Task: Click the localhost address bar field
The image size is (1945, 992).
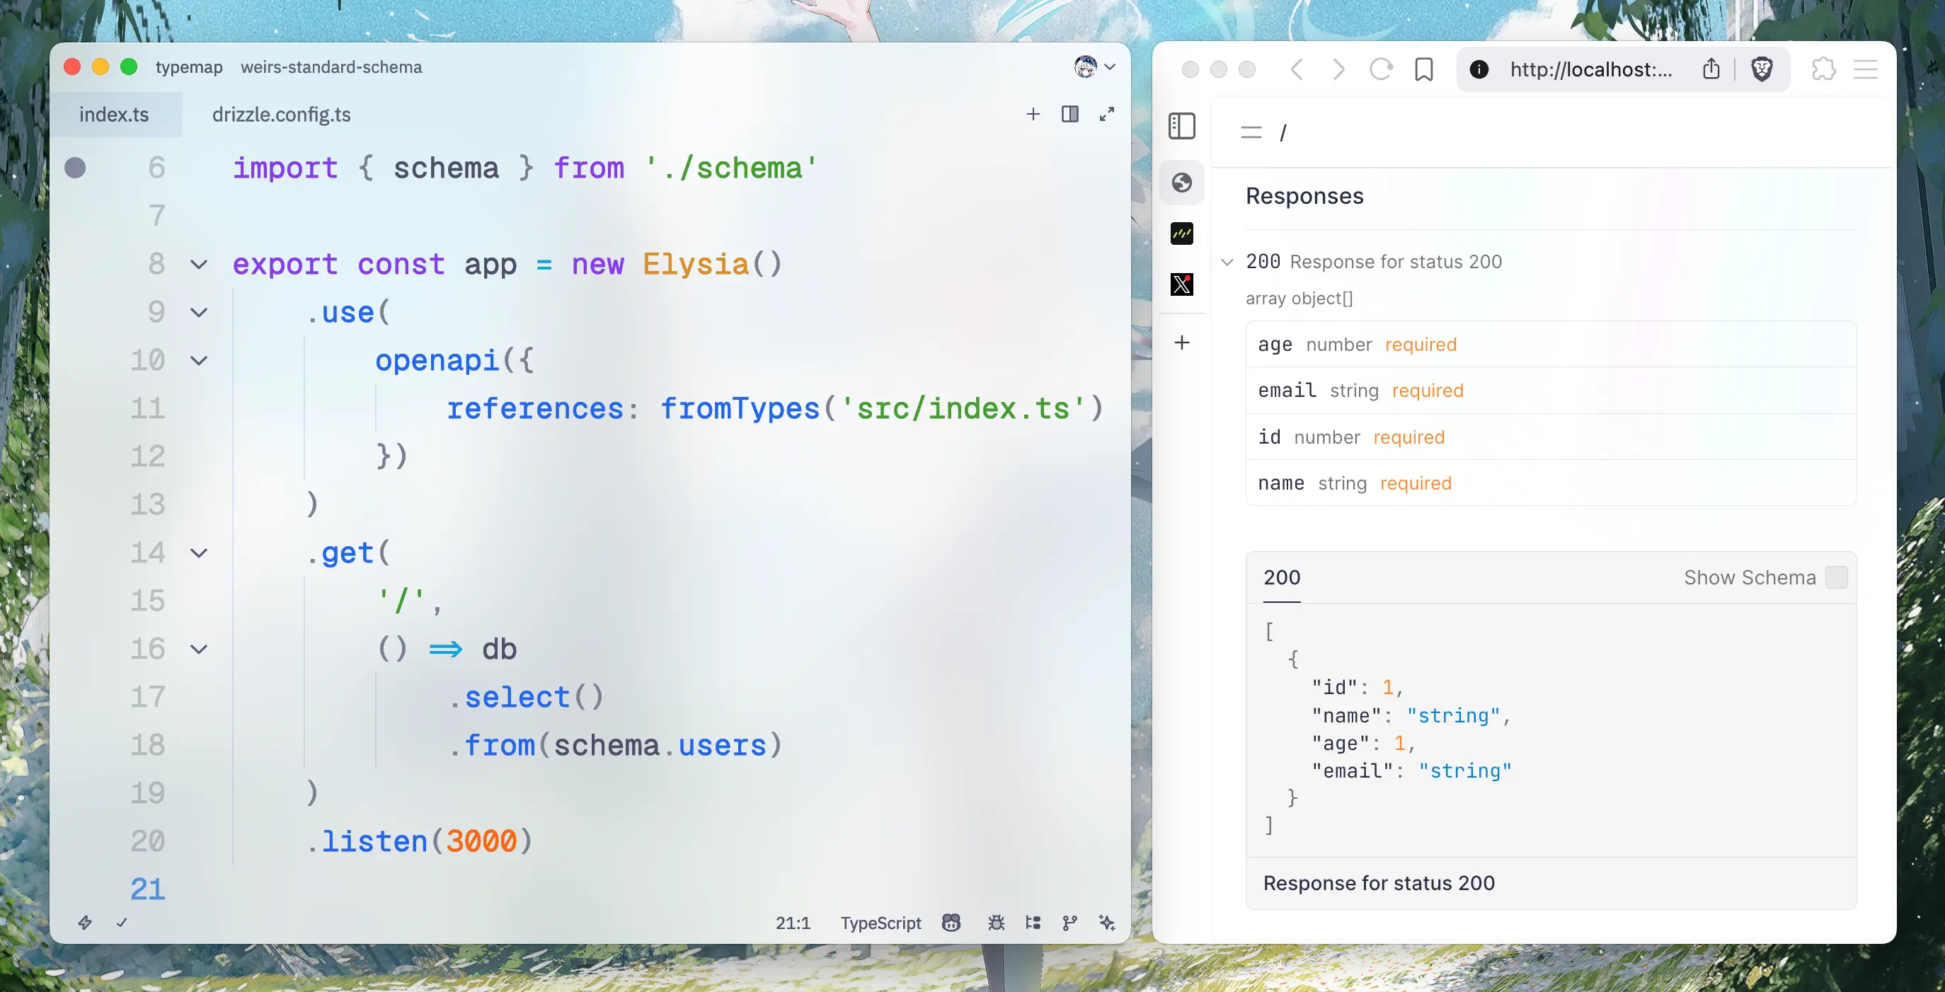Action: (x=1590, y=69)
